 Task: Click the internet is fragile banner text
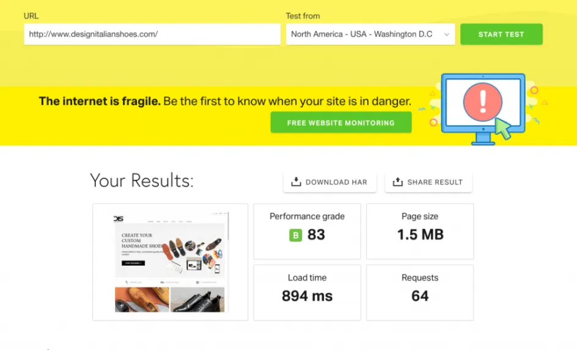point(224,101)
